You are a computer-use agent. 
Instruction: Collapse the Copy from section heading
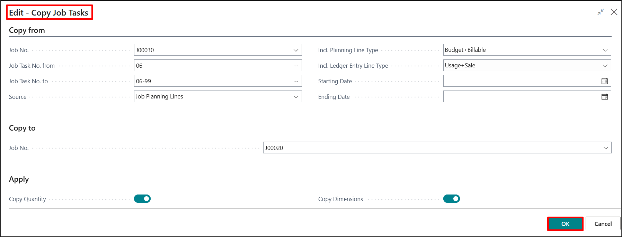coord(27,30)
